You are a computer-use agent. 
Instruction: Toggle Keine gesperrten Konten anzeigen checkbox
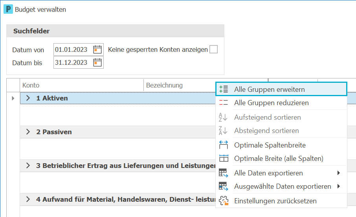(213, 49)
